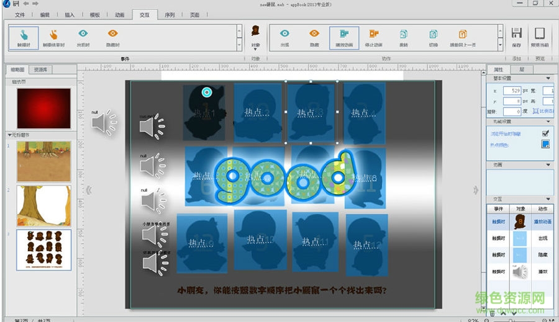Click the x position input field
559x322 pixels.
(511, 91)
